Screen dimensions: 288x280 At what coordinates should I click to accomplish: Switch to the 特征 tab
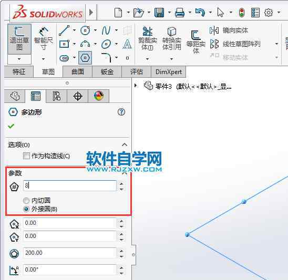pyautogui.click(x=19, y=71)
